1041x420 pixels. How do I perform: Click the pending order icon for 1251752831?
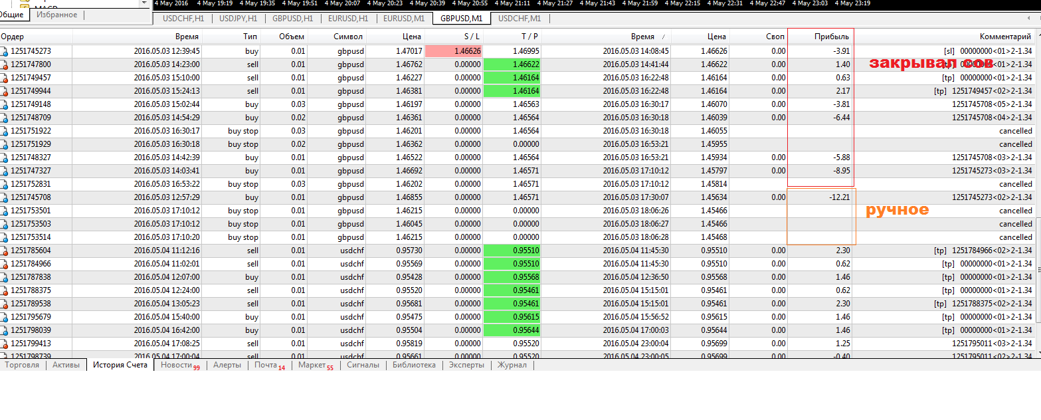[x=5, y=184]
